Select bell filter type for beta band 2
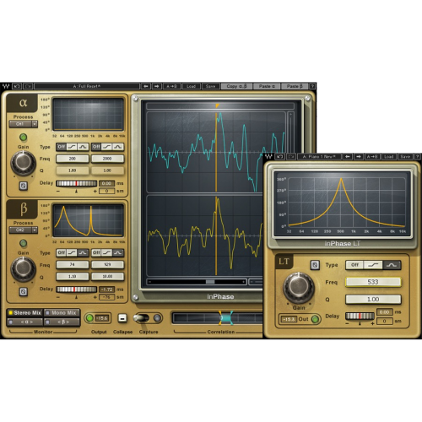This screenshot has width=422, height=422. click(x=118, y=252)
